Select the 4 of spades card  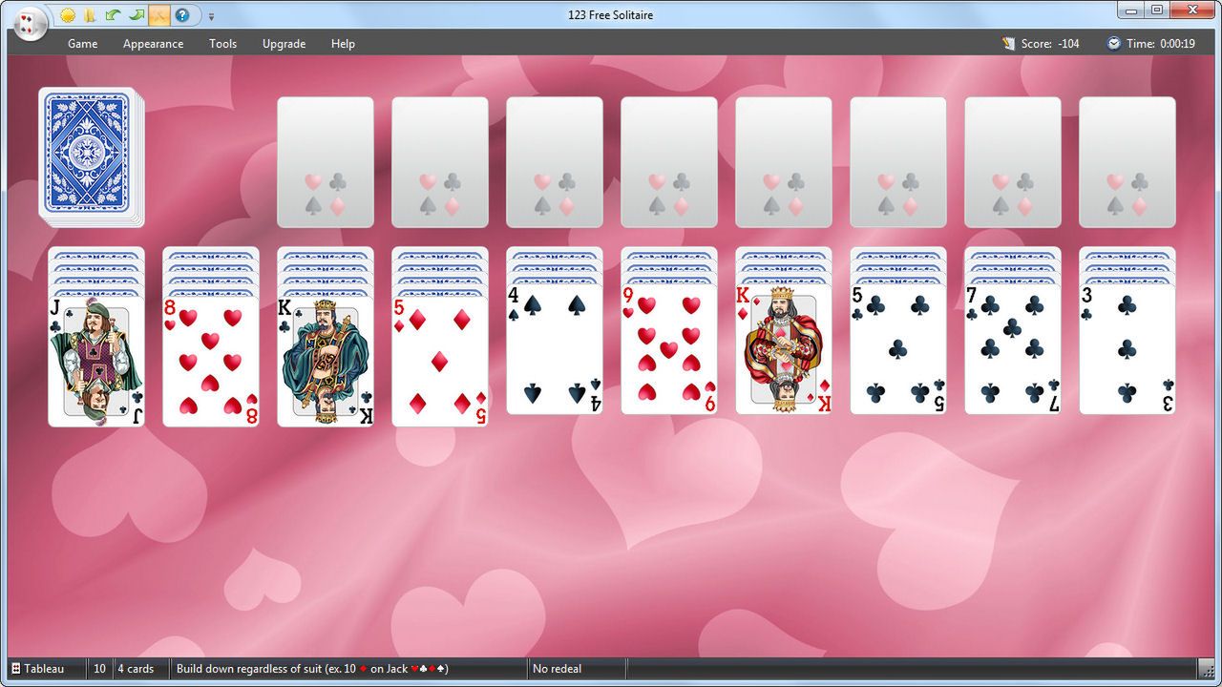[555, 349]
